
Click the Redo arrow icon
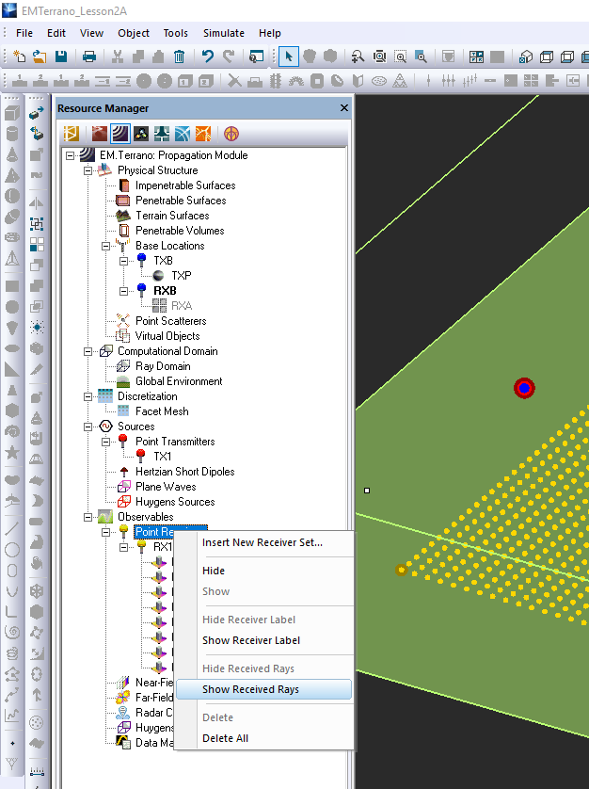(x=229, y=56)
